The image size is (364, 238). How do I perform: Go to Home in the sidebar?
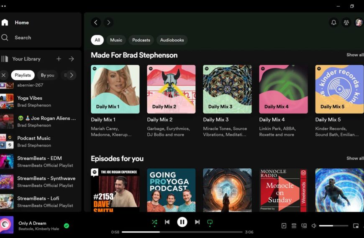[15, 23]
